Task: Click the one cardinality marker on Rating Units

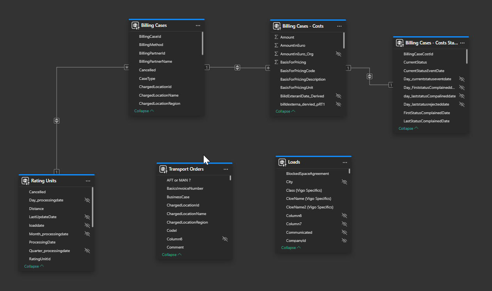Action: [57, 172]
